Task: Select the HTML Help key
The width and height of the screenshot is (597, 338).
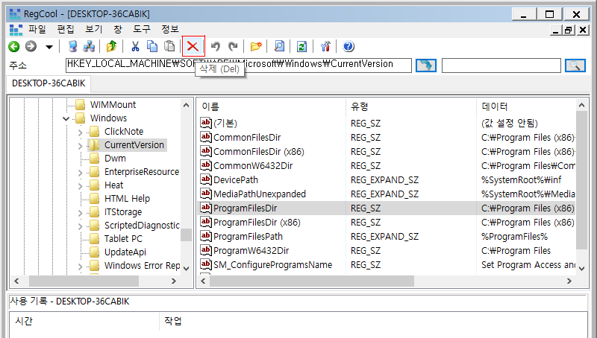Action: [x=127, y=199]
